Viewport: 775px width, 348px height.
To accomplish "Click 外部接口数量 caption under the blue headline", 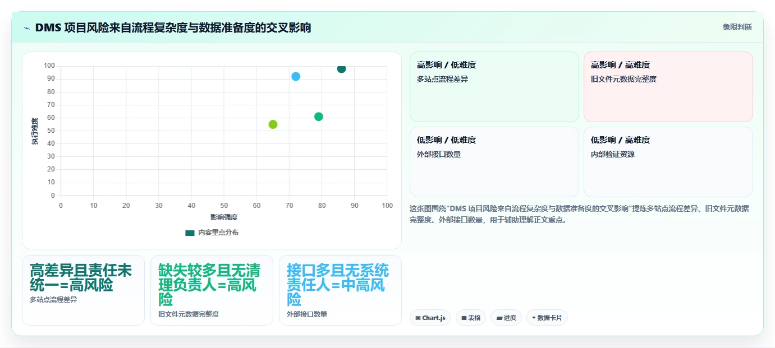I will [x=307, y=314].
